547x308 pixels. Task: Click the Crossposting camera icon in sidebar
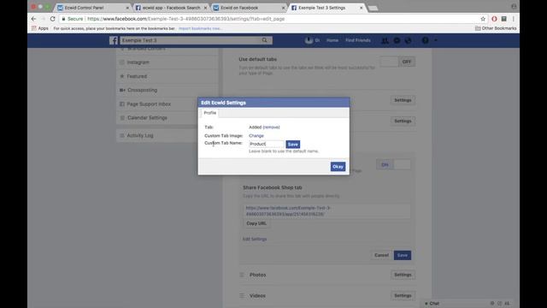click(x=122, y=90)
